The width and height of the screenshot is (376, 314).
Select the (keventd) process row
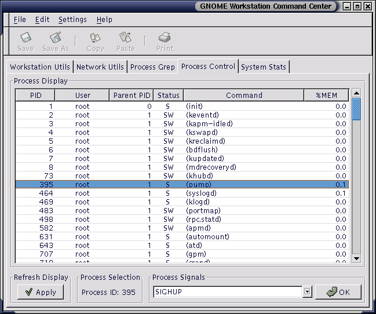[182, 115]
